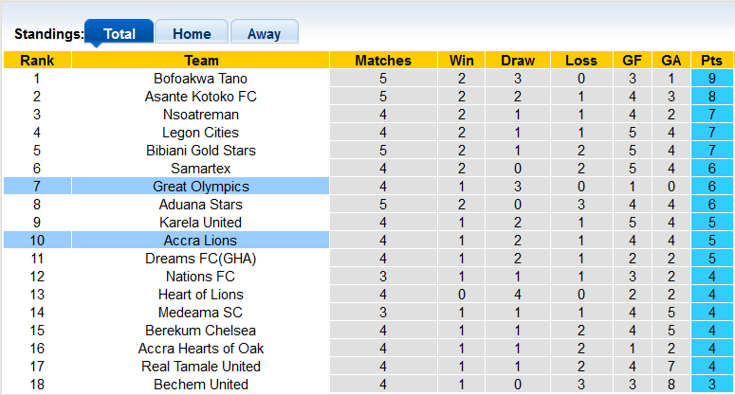Screen dimensions: 735x395
Task: Click Heart of Lions team name
Action: (201, 295)
